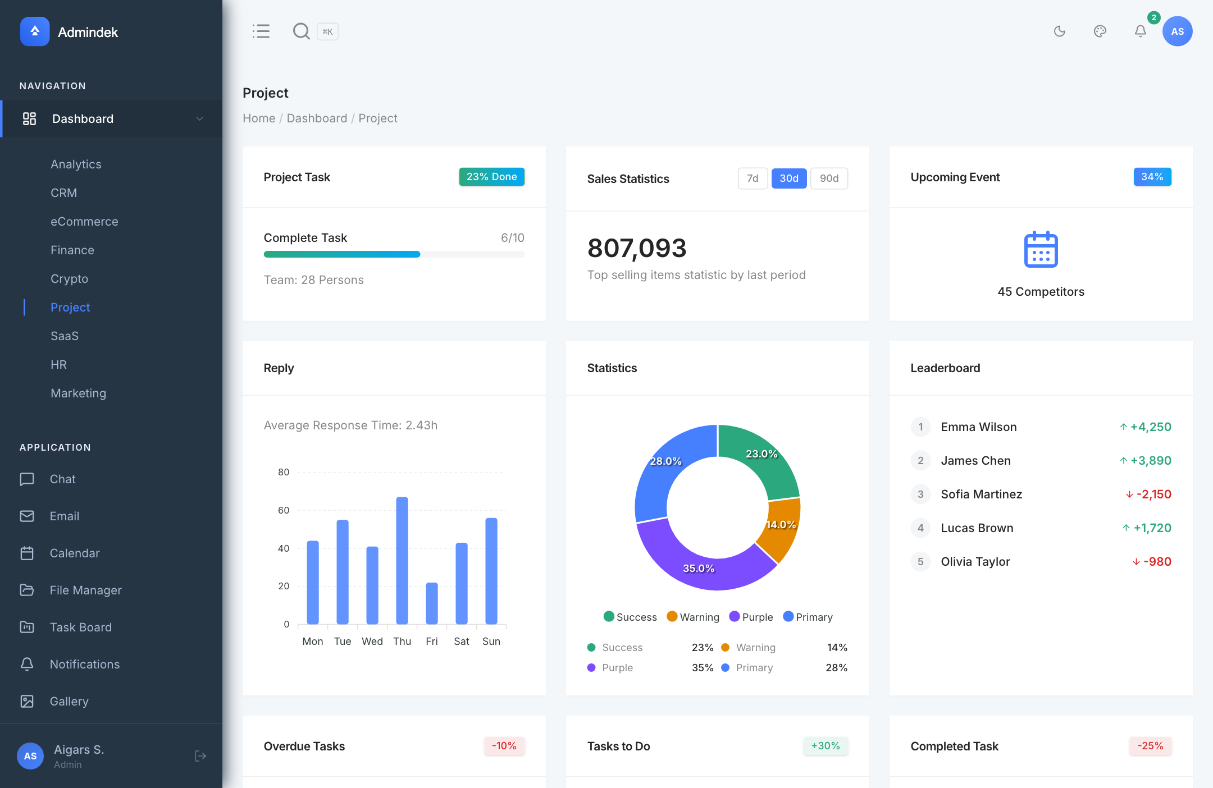The image size is (1213, 788).
Task: Switch Sales Statistics to 90d
Action: click(829, 178)
